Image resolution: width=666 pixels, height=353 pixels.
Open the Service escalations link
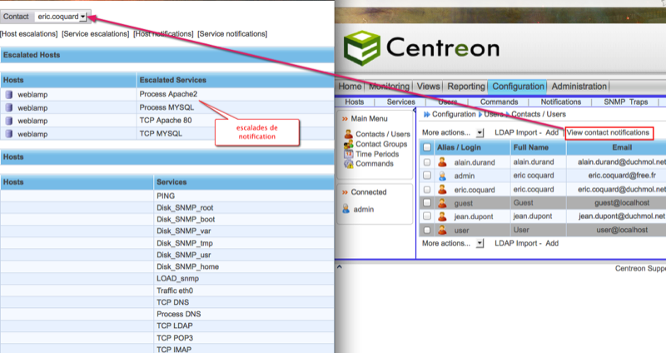click(x=96, y=33)
